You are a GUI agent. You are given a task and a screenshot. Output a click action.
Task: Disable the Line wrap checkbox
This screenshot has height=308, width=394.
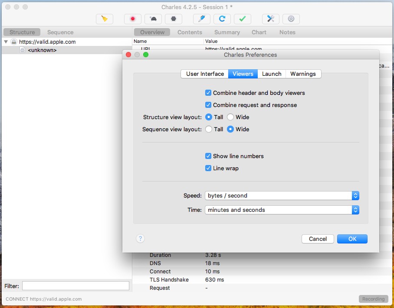point(208,168)
